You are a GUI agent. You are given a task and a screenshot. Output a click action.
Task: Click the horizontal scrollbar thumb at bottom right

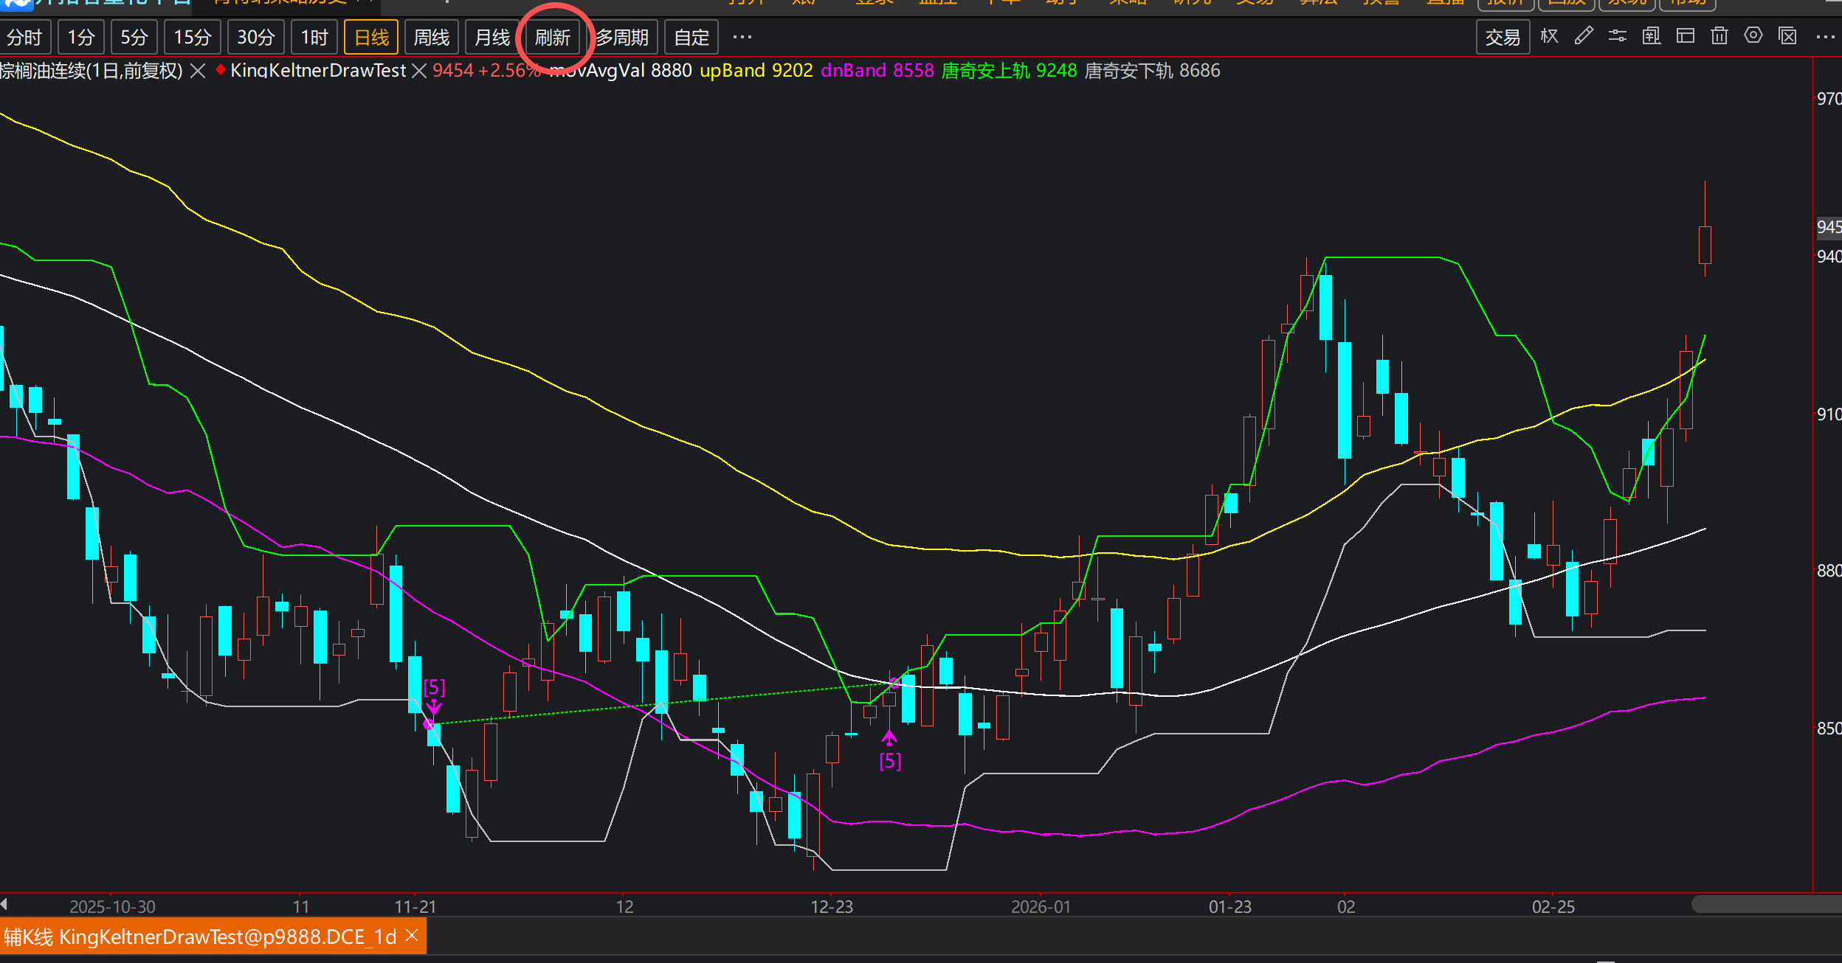point(1765,904)
